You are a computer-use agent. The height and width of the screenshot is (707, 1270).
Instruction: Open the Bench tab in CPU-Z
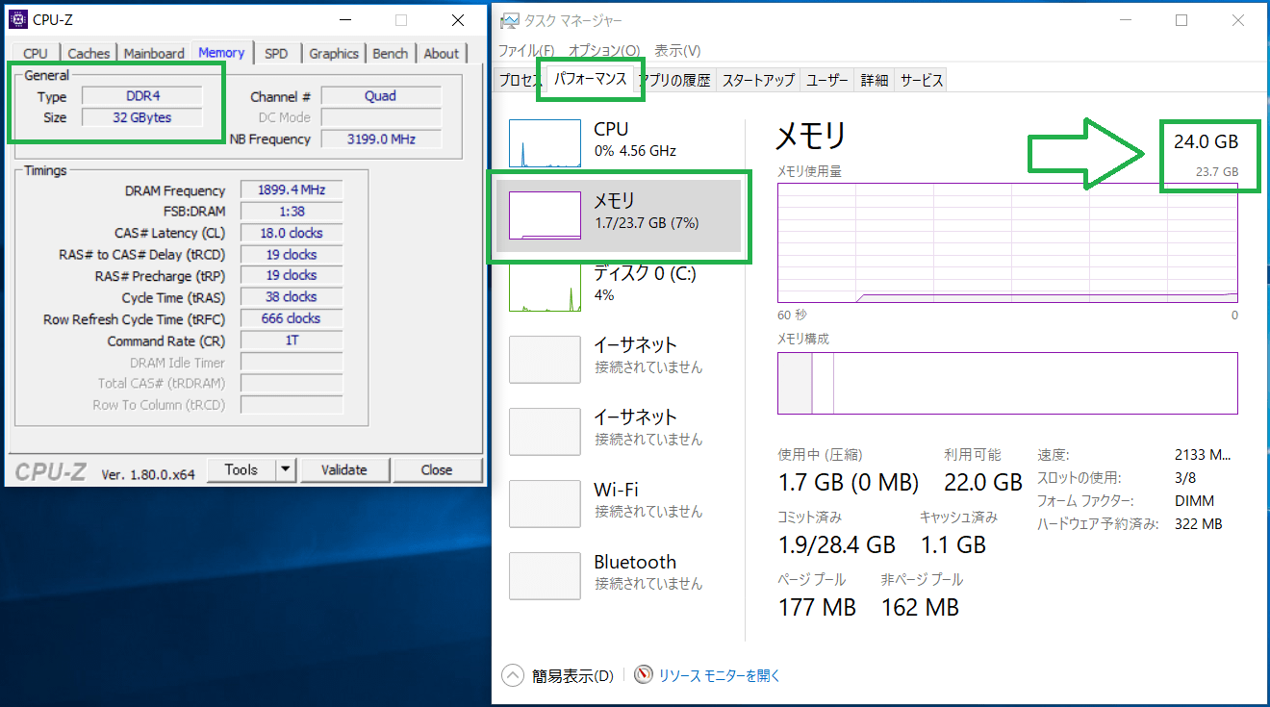click(391, 54)
